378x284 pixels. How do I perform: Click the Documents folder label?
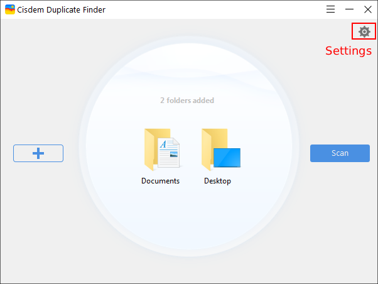point(160,181)
